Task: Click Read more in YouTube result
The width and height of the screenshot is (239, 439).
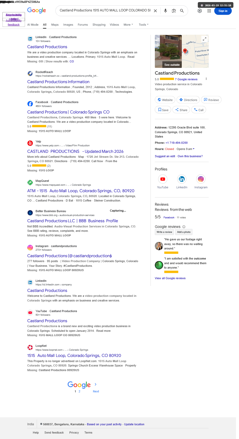Action: 103,331
